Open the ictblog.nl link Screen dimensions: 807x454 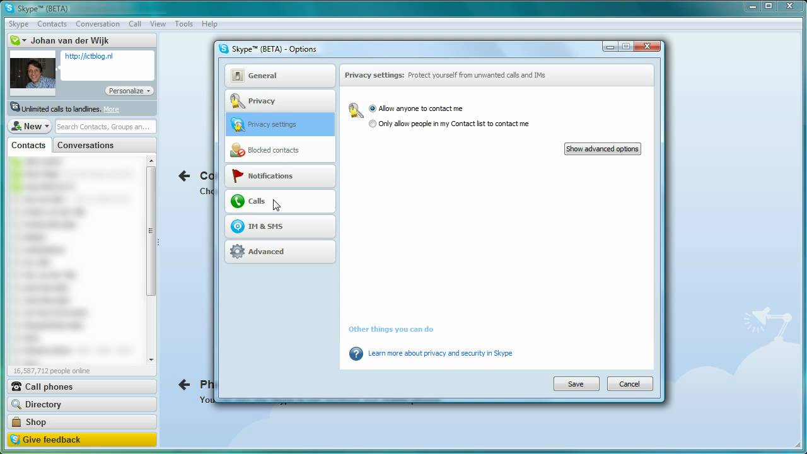pos(88,56)
